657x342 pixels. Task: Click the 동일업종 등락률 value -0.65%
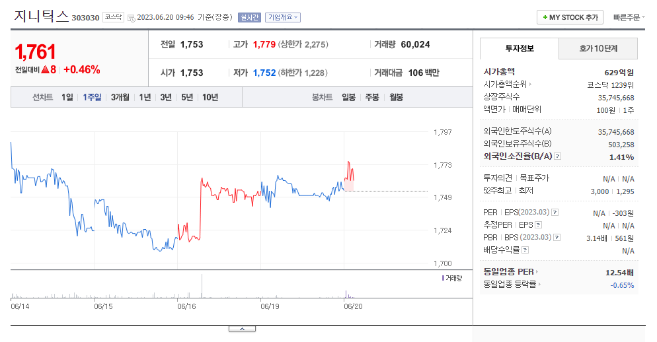622,285
